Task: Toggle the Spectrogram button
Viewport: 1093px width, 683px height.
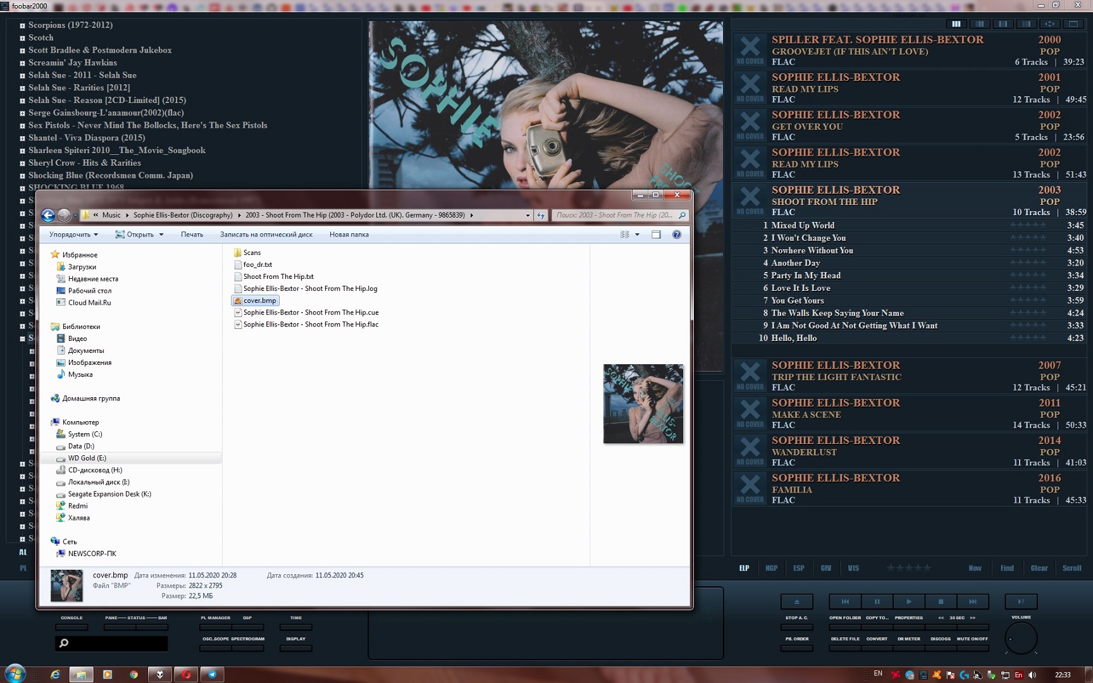Action: 247,648
